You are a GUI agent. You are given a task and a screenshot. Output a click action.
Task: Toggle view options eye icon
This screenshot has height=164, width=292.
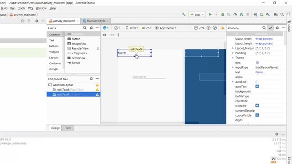104,35
